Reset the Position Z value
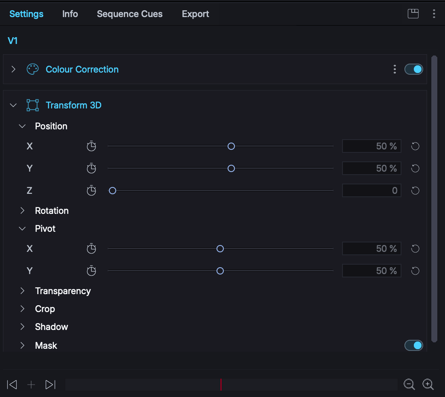 (x=415, y=190)
